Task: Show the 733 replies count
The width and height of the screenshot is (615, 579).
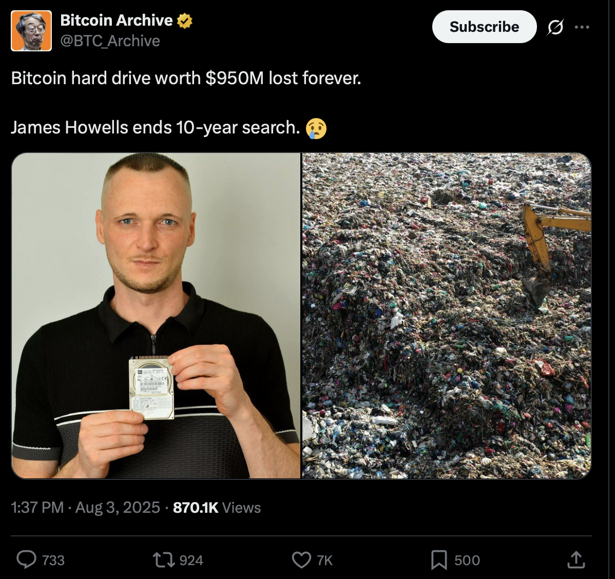Action: (x=53, y=560)
